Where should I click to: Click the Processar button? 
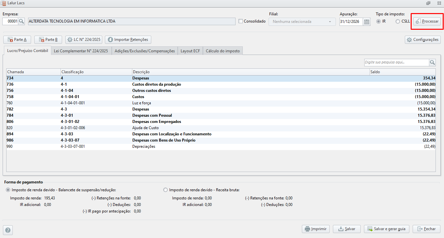pos(427,21)
